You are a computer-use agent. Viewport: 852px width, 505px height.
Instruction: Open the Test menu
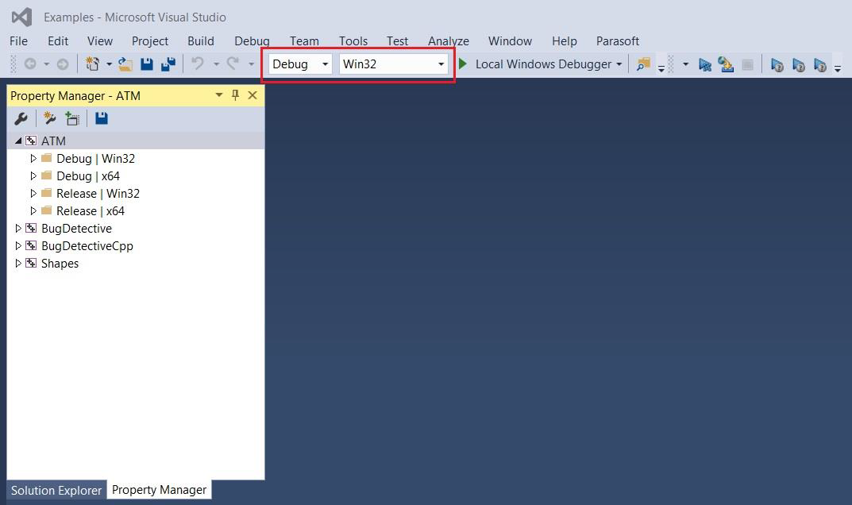point(397,41)
